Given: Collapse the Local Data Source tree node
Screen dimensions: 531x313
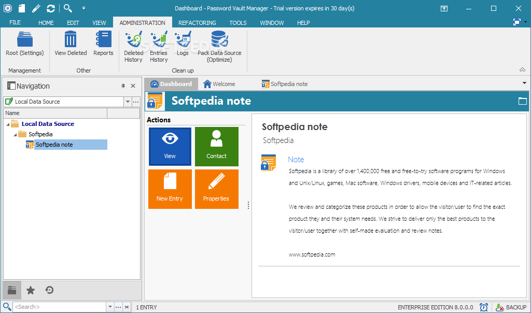Looking at the screenshot, I should coord(8,124).
